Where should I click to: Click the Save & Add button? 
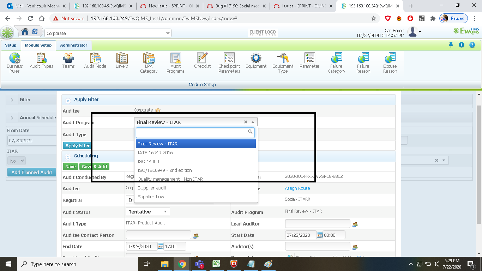[x=95, y=167]
